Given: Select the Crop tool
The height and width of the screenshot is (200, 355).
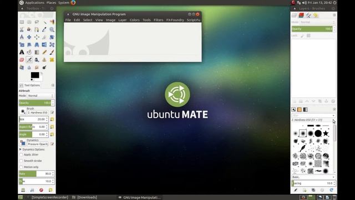Looking at the screenshot, I should point(44,37).
